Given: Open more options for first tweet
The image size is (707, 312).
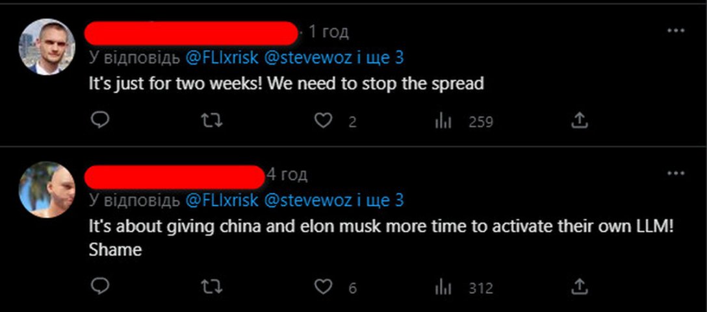Looking at the screenshot, I should tap(676, 30).
